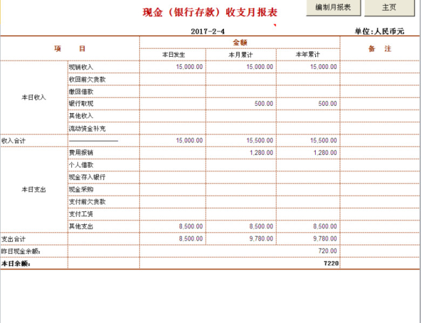Select 银行取现 本年累计 value 500.00

[x=328, y=104]
